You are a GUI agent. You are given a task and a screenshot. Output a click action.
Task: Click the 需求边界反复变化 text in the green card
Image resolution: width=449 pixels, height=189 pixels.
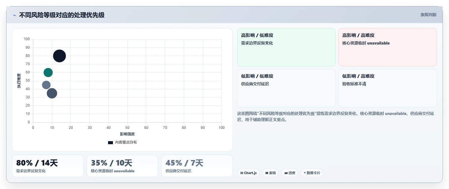tap(257, 43)
